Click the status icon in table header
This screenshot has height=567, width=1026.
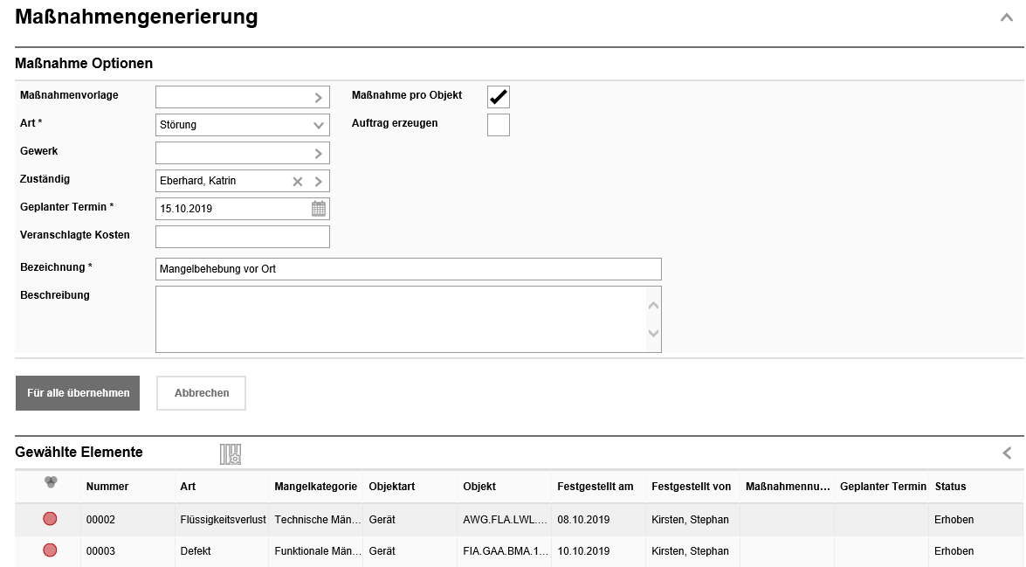pos(51,483)
